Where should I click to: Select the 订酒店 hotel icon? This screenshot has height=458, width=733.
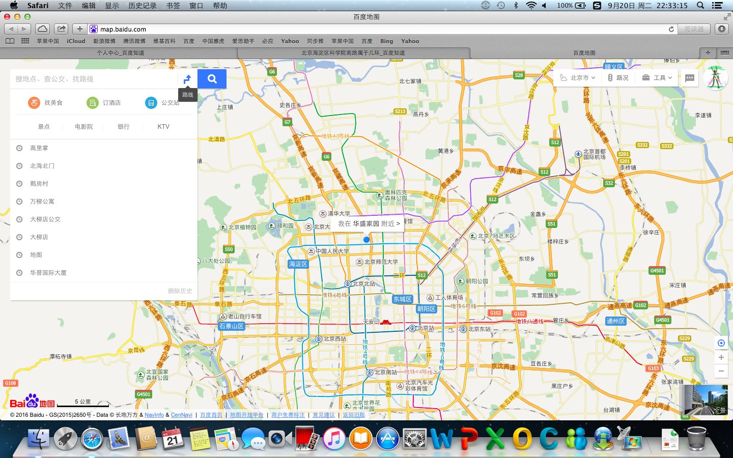[93, 103]
